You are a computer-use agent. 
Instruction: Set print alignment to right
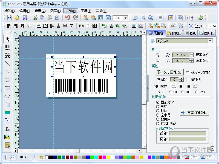tap(188, 86)
